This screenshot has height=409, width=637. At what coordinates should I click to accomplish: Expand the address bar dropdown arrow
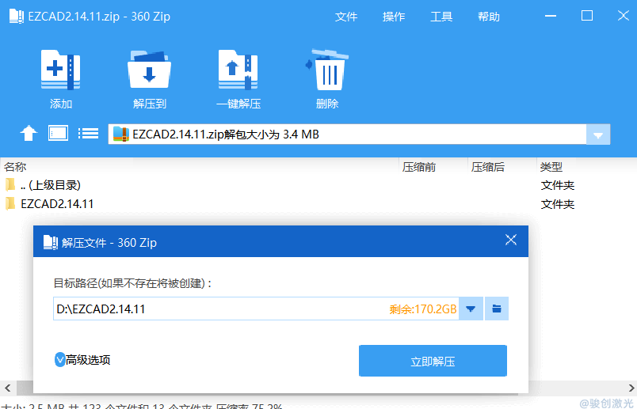(x=598, y=134)
